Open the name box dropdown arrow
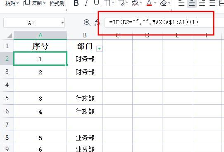This screenshot has height=152, width=224. (62, 23)
